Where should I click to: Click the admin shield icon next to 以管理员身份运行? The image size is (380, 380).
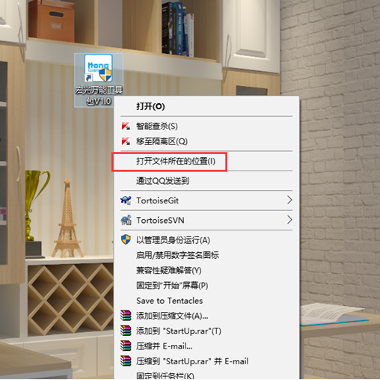coord(126,239)
